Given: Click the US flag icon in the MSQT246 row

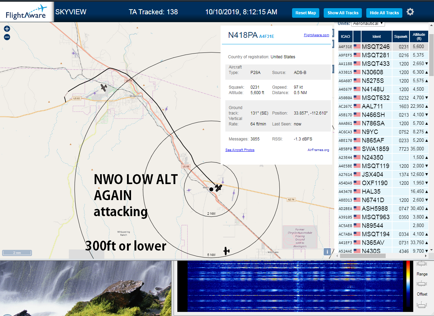Looking at the screenshot, I should pyautogui.click(x=357, y=46).
